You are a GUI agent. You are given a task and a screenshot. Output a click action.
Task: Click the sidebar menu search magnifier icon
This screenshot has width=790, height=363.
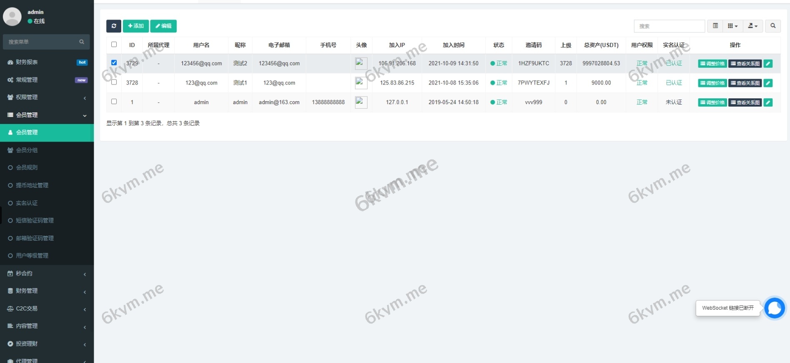tap(82, 42)
